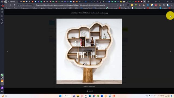Expand the УОП bookmarks folder
The width and height of the screenshot is (174, 98).
[x=71, y=8]
